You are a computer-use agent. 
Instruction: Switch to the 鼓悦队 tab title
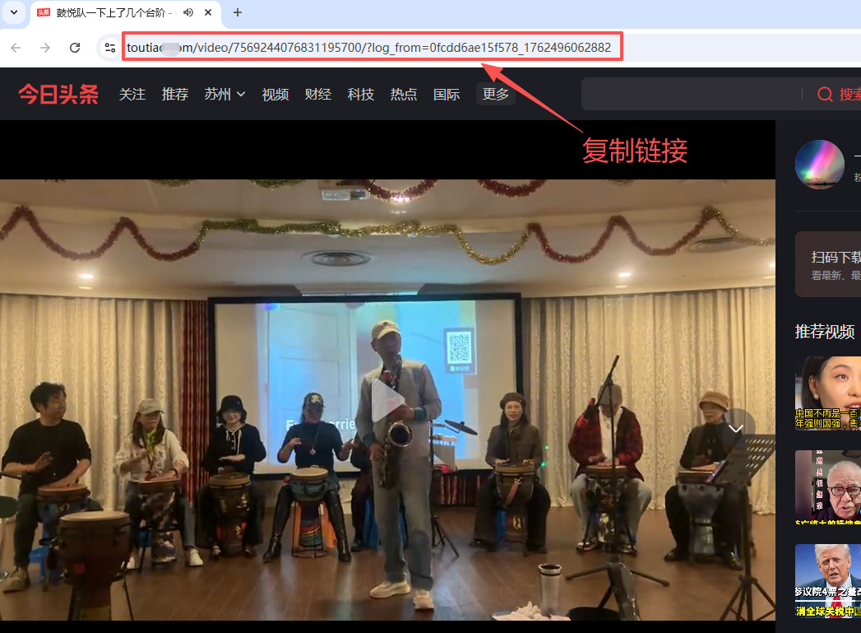point(113,12)
